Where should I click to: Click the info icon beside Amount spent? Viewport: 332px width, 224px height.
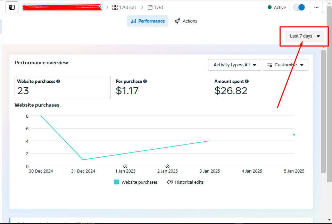[x=247, y=81]
